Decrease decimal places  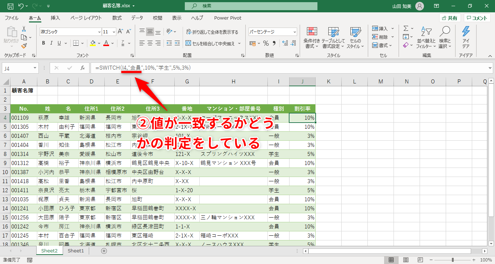294,43
